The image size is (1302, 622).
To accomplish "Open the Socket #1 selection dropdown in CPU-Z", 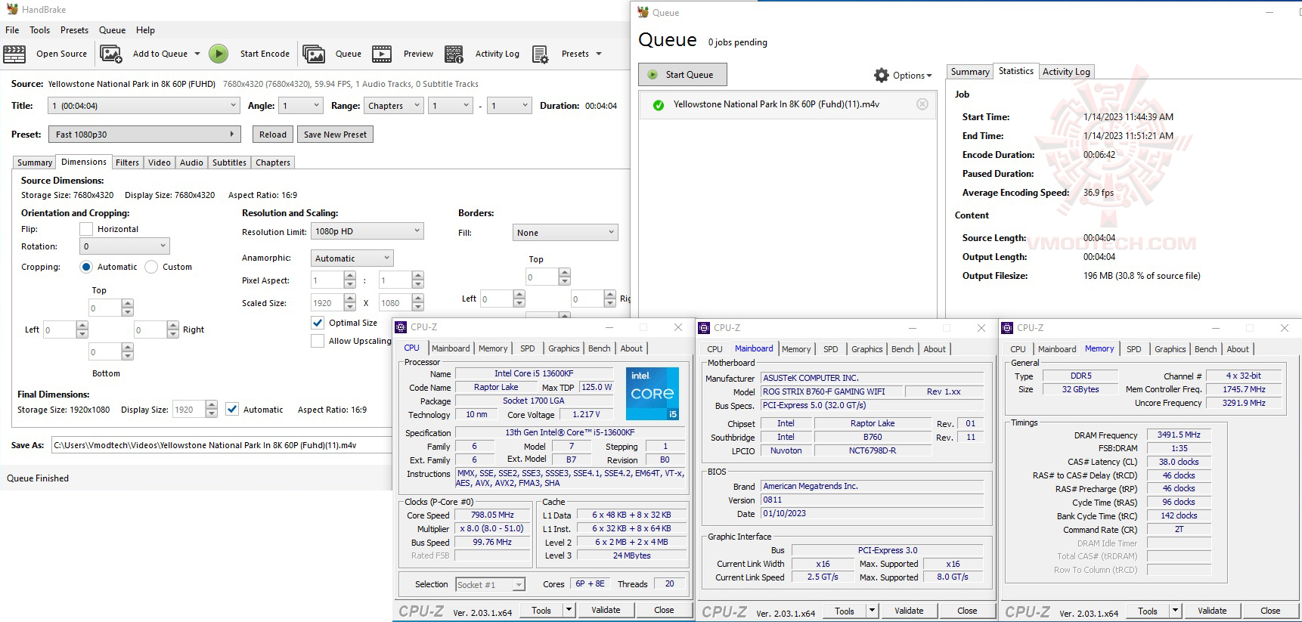I will click(490, 585).
